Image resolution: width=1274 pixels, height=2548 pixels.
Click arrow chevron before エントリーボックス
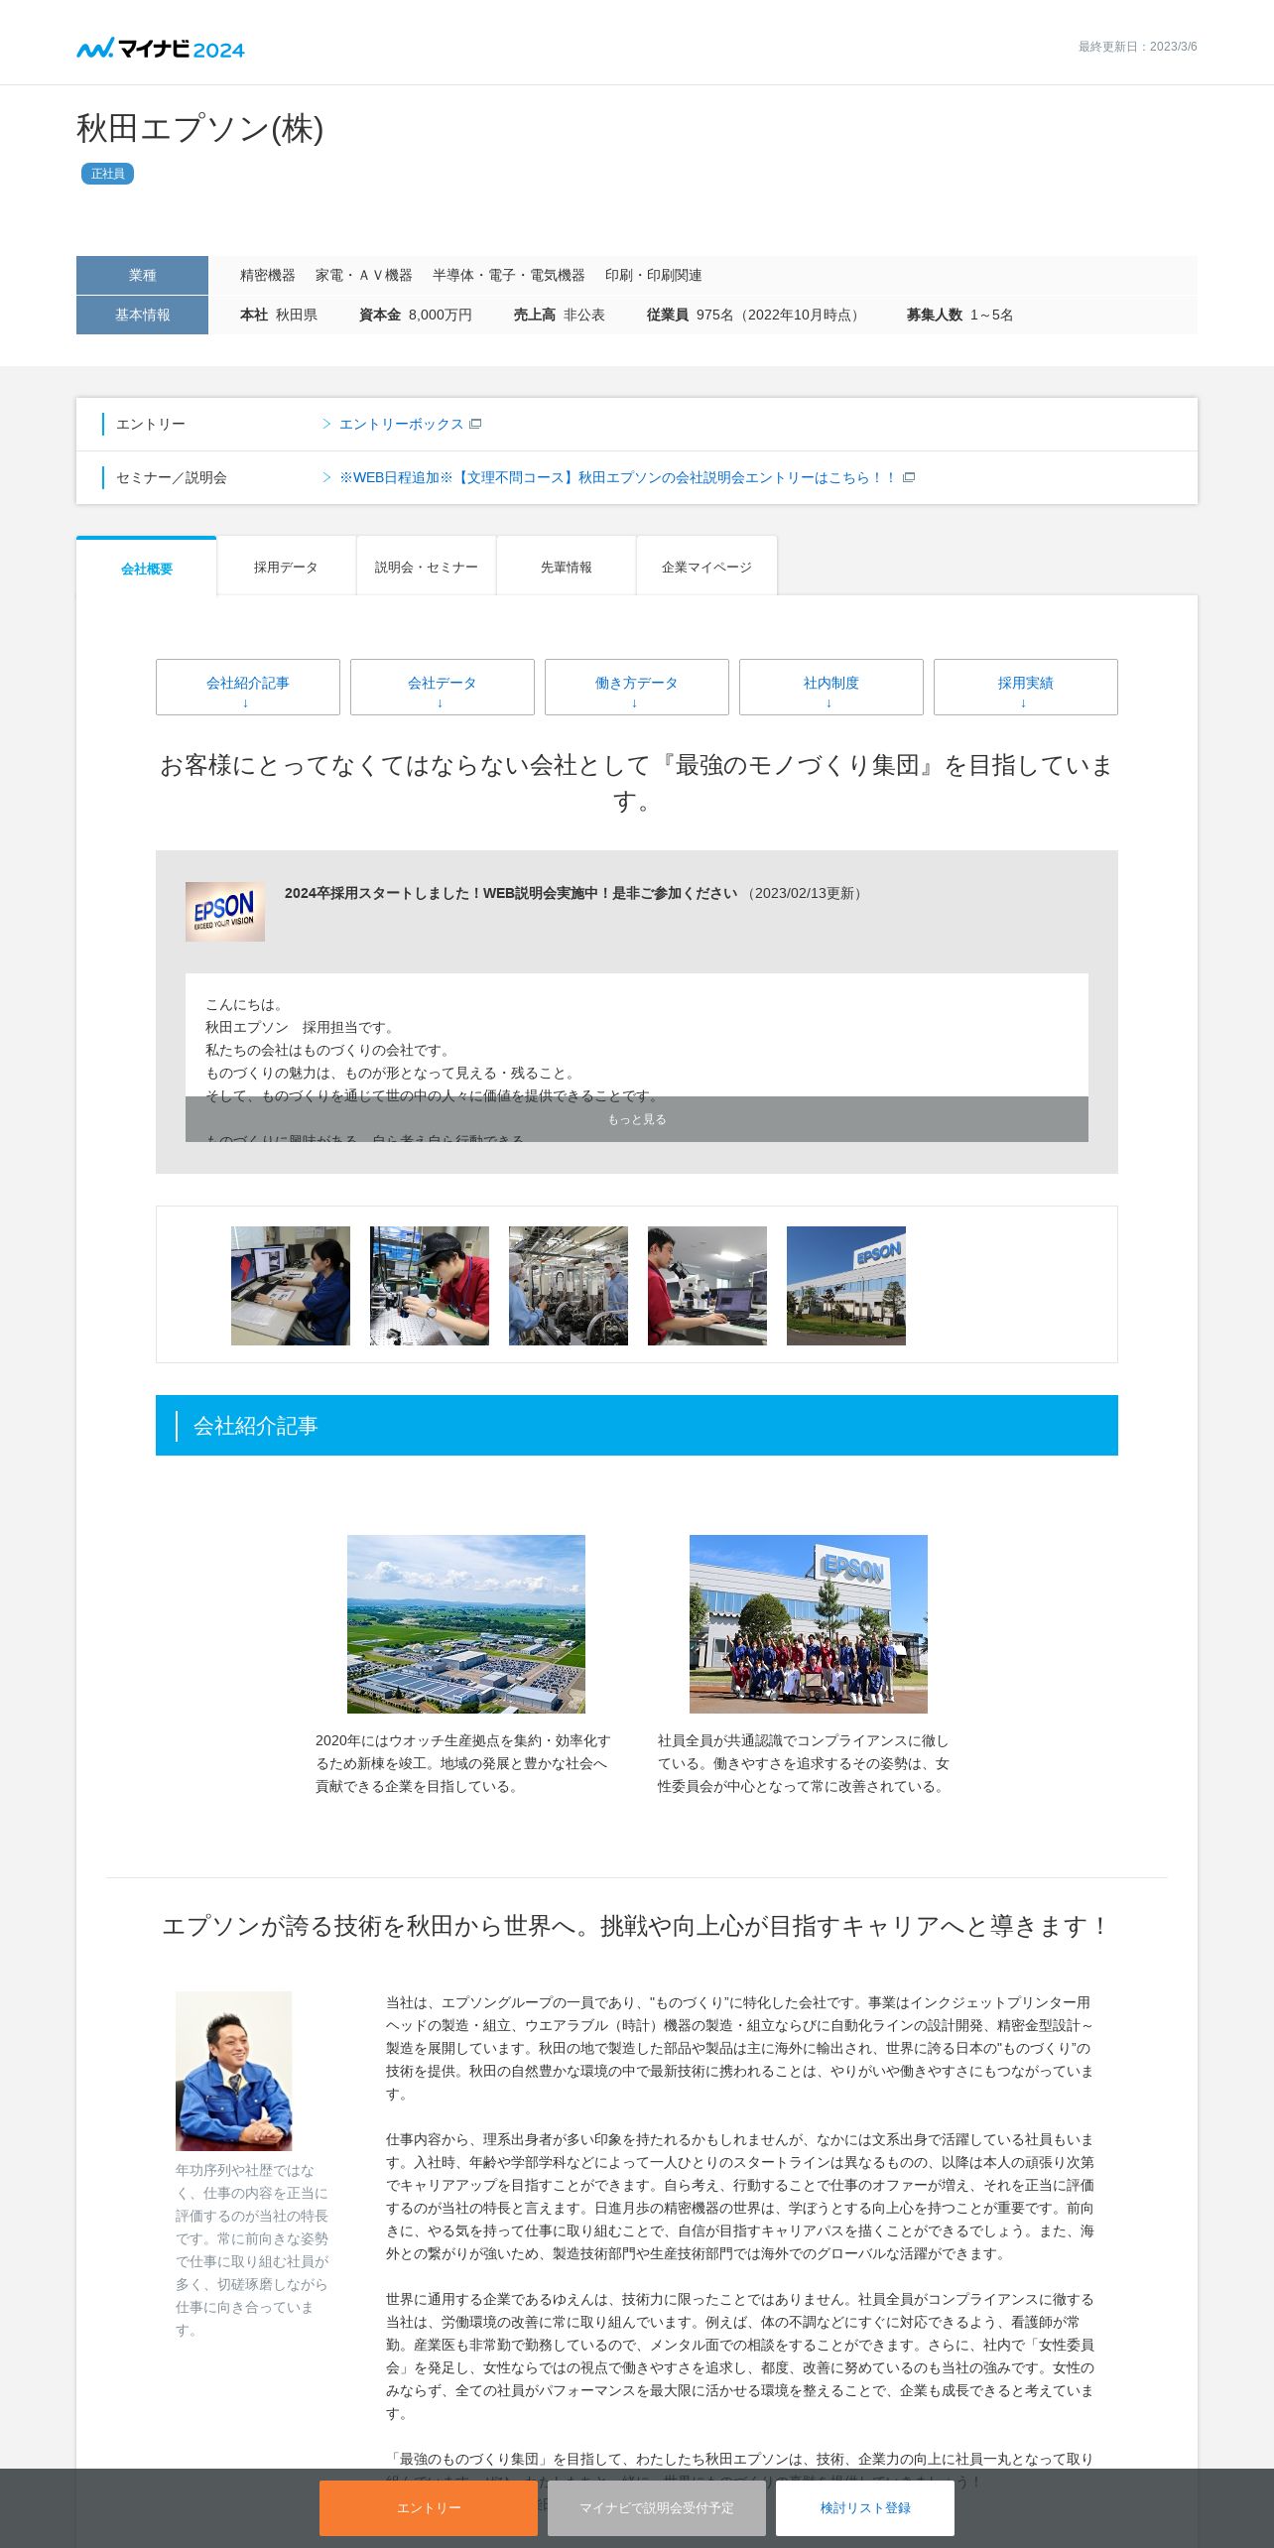click(x=326, y=424)
